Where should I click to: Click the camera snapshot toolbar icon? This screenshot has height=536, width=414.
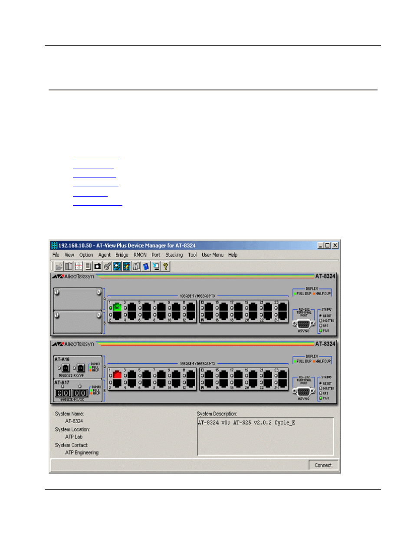[98, 266]
